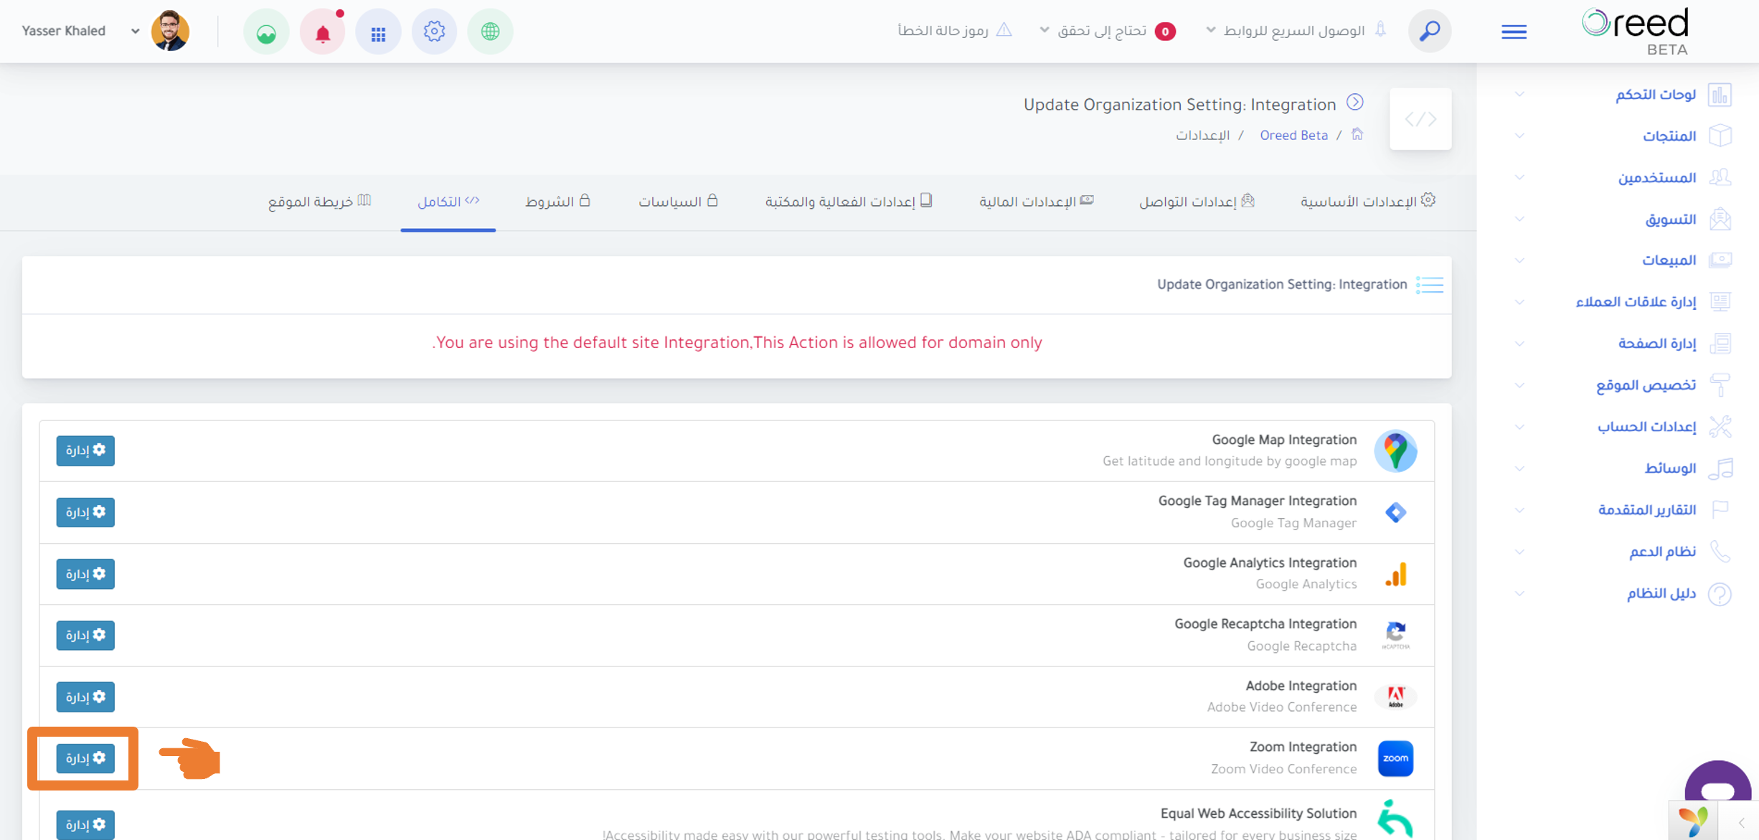Expand the المبيعات sidebar menu
1759x840 pixels.
click(x=1621, y=260)
